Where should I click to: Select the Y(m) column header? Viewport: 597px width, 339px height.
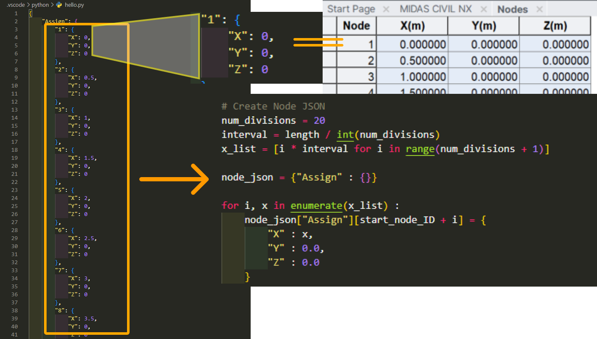point(483,26)
